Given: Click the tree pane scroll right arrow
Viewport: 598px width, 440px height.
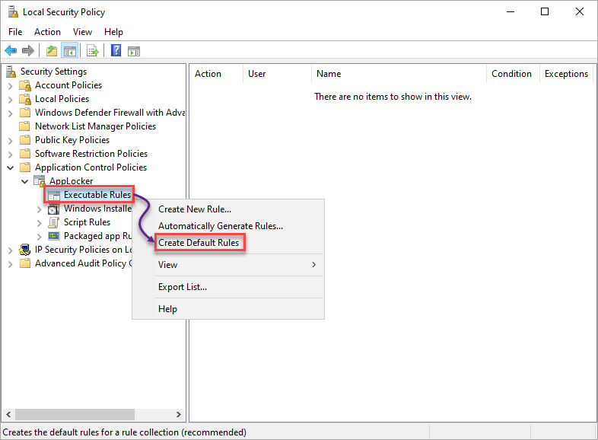Looking at the screenshot, I should 179,414.
